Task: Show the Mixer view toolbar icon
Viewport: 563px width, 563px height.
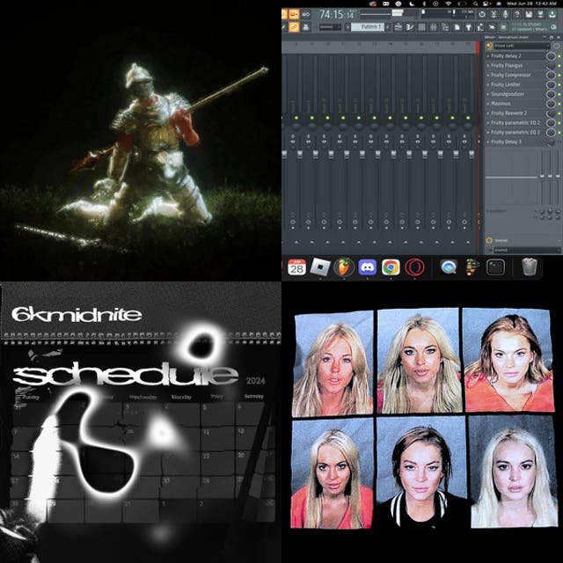Action: tap(434, 27)
